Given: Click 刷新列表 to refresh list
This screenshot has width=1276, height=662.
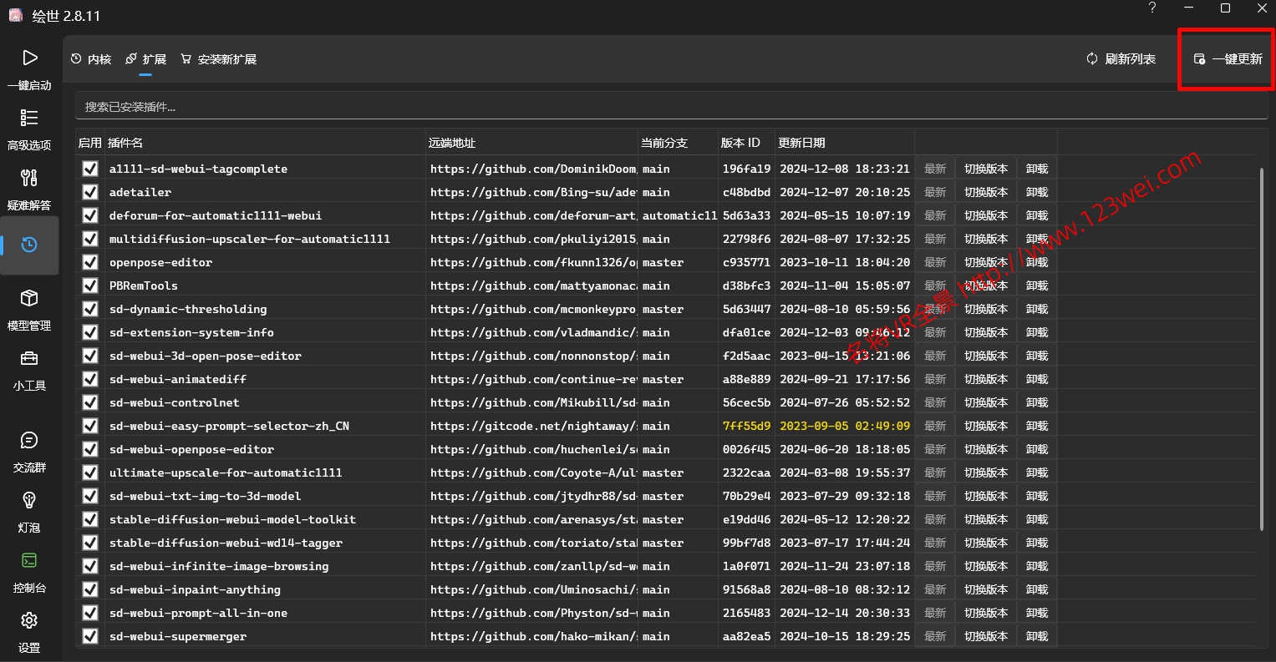Looking at the screenshot, I should point(1121,59).
